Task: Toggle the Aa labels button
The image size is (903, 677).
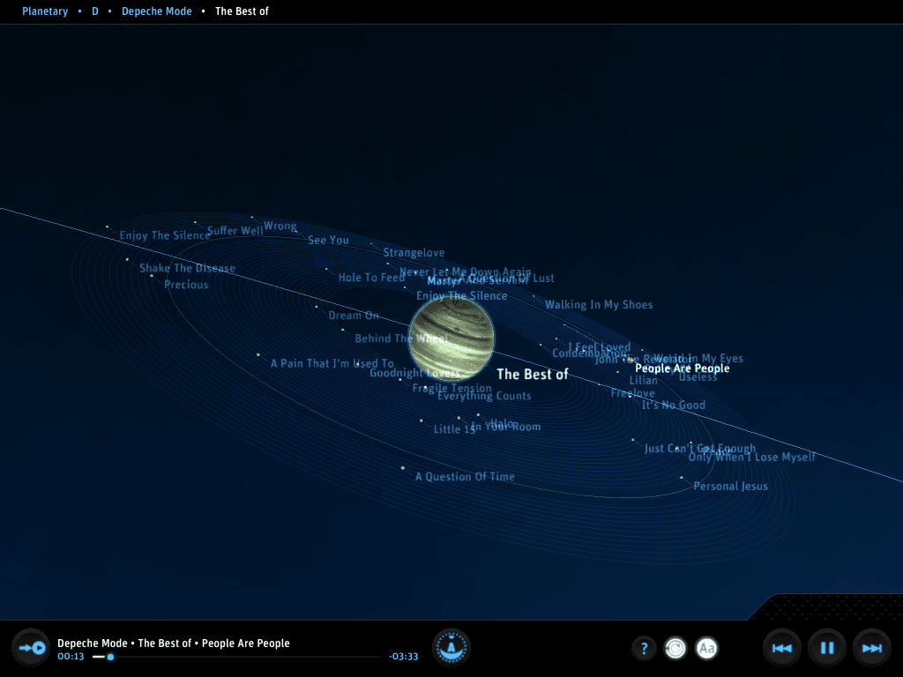Action: tap(706, 649)
